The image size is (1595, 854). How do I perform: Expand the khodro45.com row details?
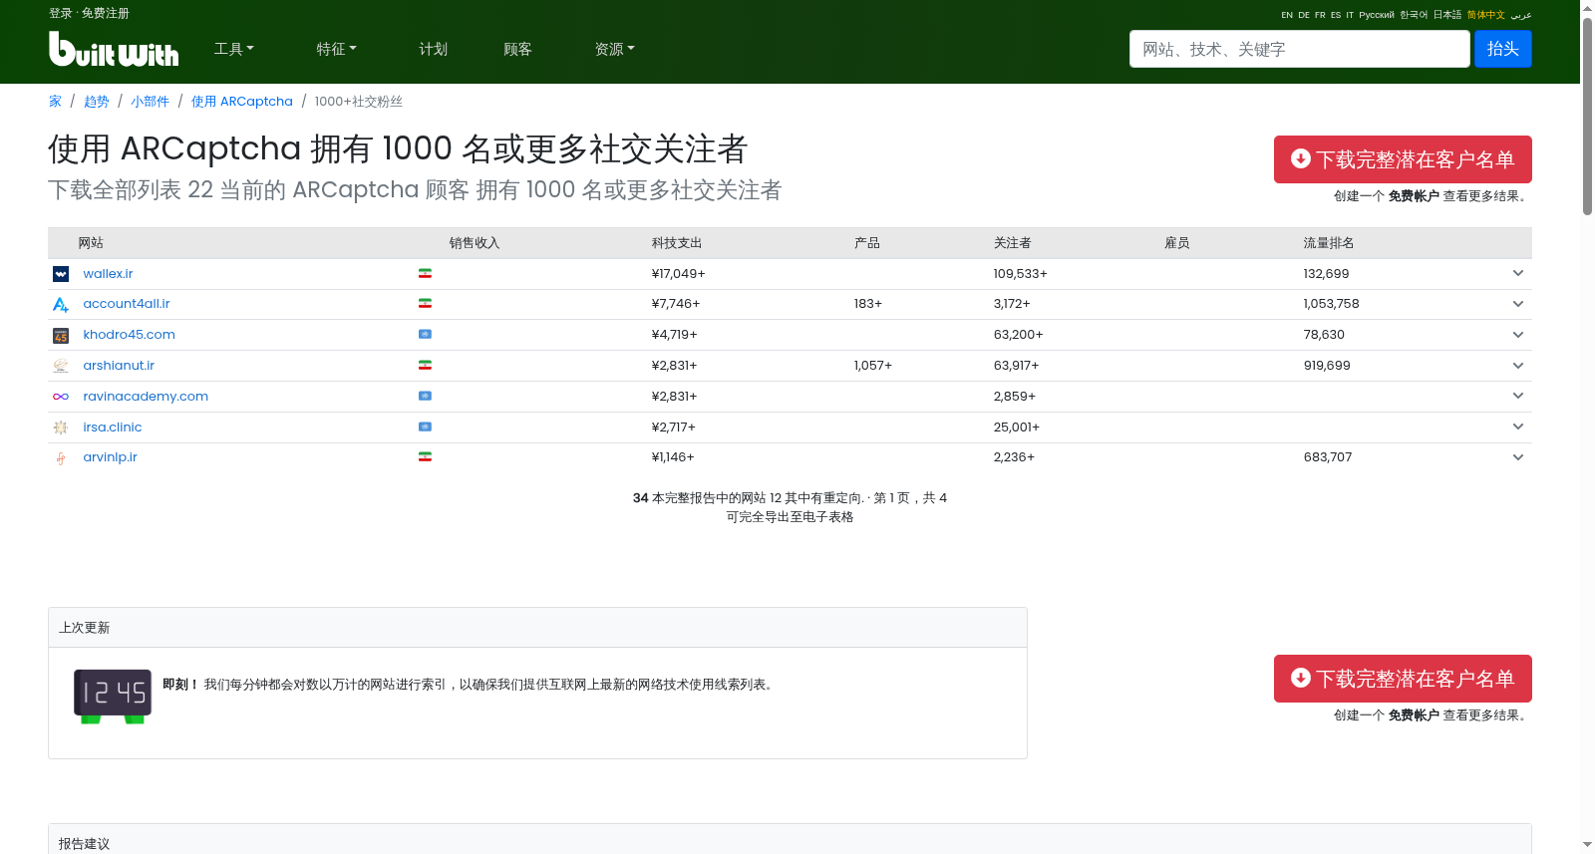tap(1518, 335)
